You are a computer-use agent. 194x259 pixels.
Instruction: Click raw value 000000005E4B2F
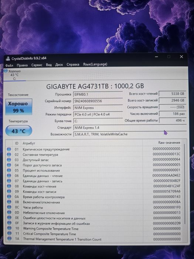[167, 181]
